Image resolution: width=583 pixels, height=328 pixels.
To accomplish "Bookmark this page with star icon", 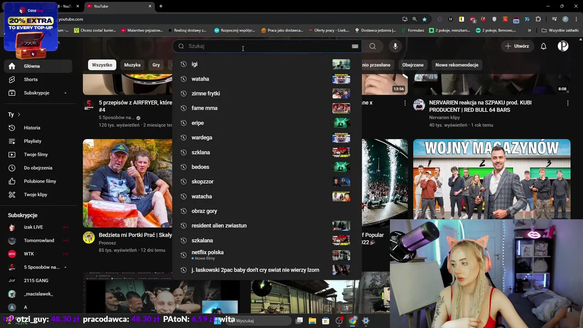I will coord(424,19).
